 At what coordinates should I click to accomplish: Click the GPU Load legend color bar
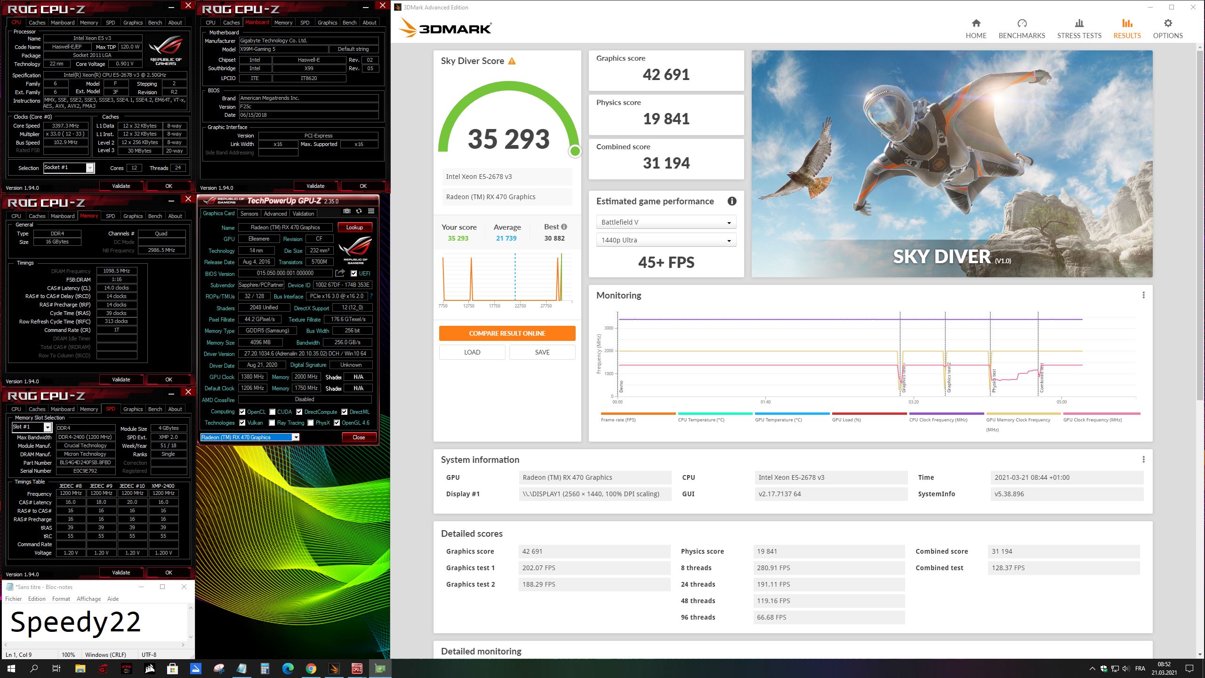coord(869,414)
